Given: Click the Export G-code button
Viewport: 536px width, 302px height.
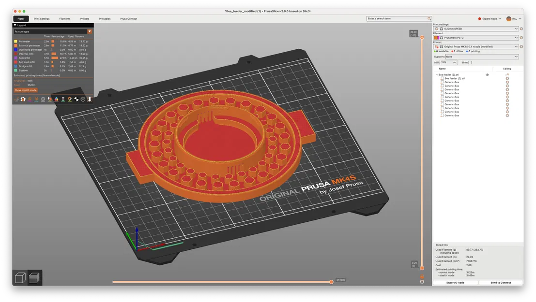Looking at the screenshot, I should 455,283.
